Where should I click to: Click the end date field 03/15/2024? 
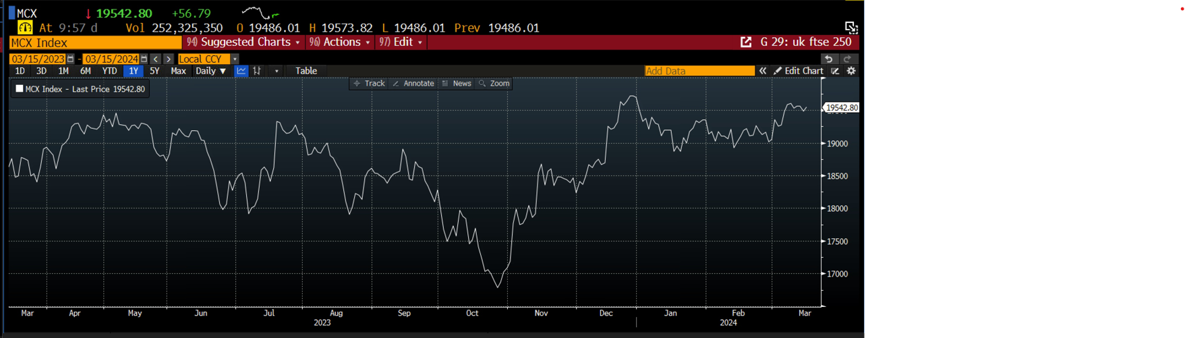click(x=111, y=59)
